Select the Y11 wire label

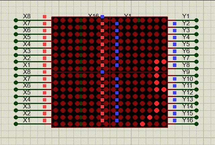pos(187,86)
